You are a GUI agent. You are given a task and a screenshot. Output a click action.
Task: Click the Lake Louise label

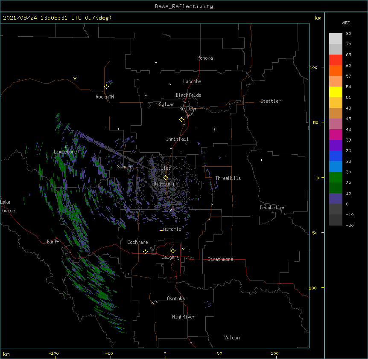[8, 206]
